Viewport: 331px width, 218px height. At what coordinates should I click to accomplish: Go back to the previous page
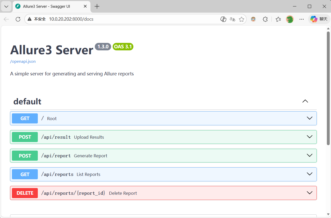click(6, 19)
